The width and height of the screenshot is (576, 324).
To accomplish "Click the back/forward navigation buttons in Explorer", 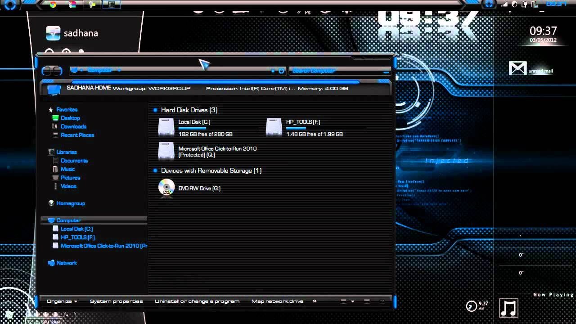I will tap(52, 71).
